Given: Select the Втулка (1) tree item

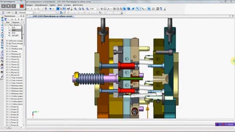Looking at the screenshot, I should pos(15,70).
